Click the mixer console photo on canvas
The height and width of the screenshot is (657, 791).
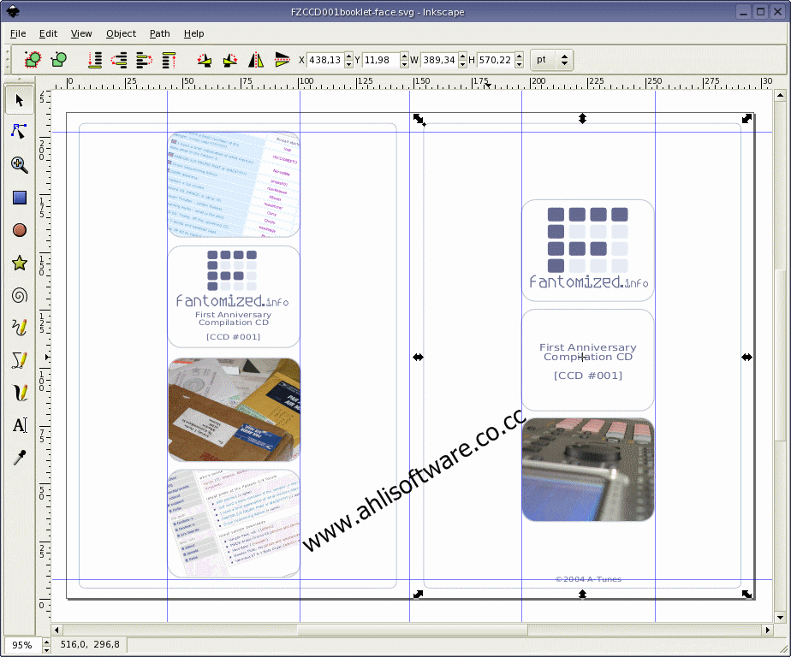[x=588, y=470]
